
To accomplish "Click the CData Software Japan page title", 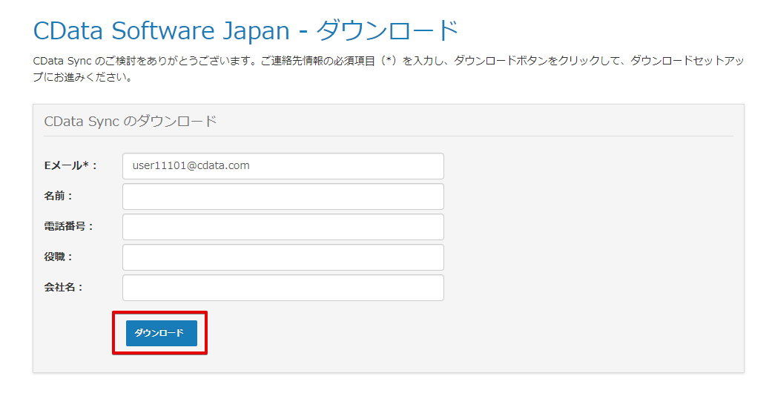I will pos(162,31).
